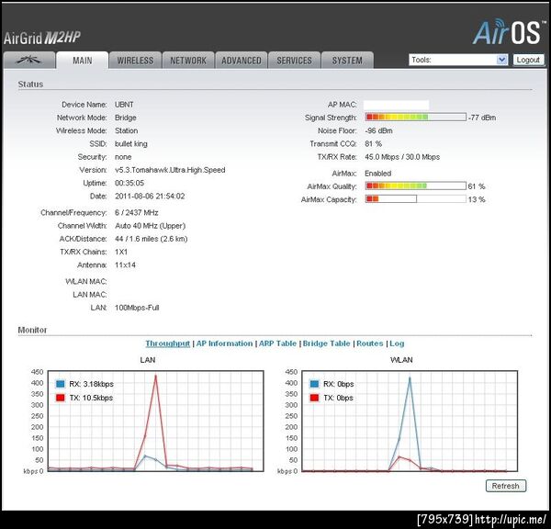Viewport: 551px width, 529px height.
Task: Click the Refresh button
Action: [506, 486]
